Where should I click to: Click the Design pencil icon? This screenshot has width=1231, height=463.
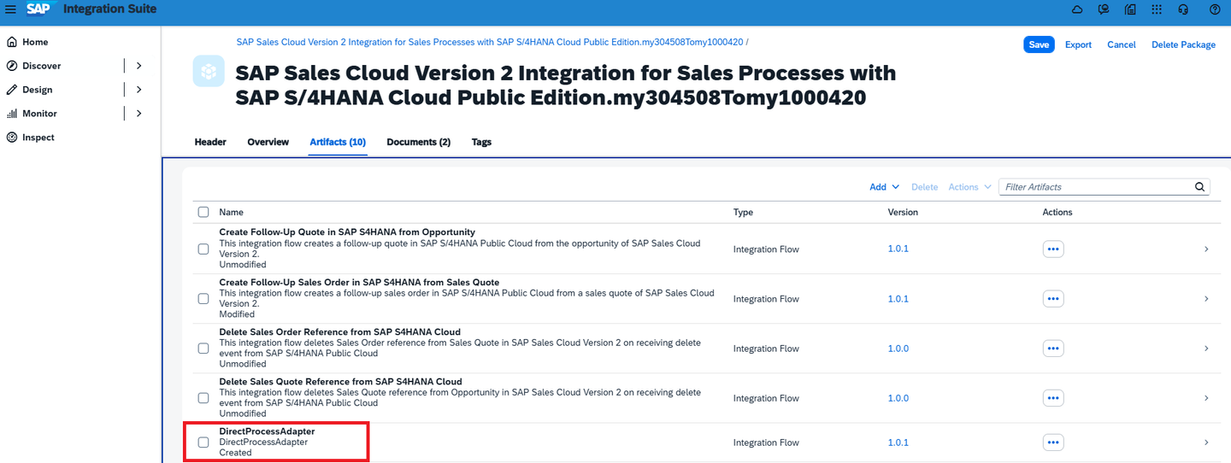click(12, 90)
